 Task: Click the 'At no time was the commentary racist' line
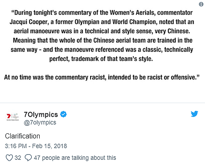coord(102,78)
